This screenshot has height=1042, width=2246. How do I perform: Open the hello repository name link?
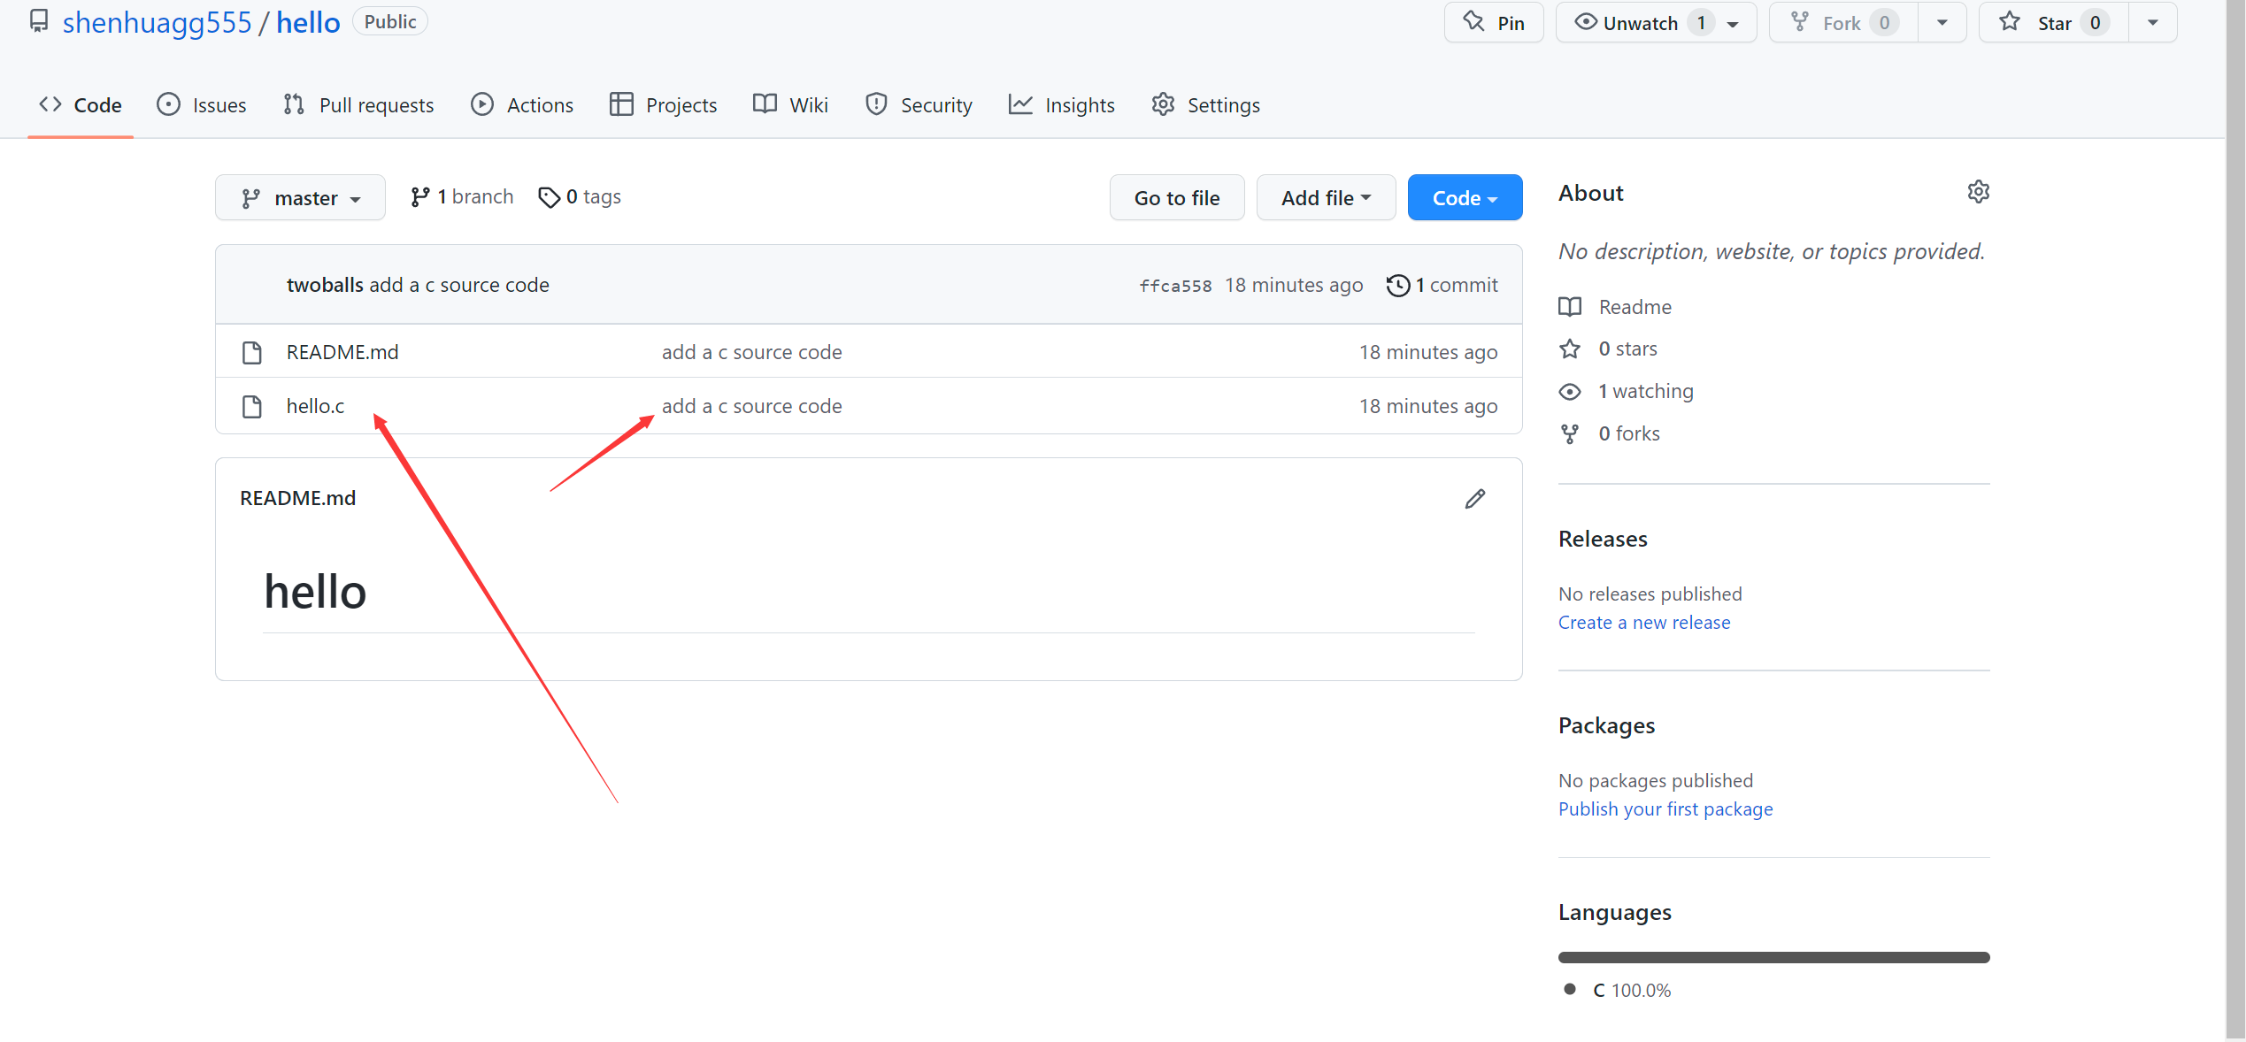[x=308, y=22]
